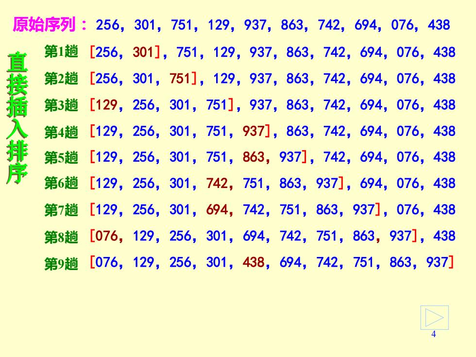
Task: Click the '第6趟' row label
Action: click(x=61, y=183)
